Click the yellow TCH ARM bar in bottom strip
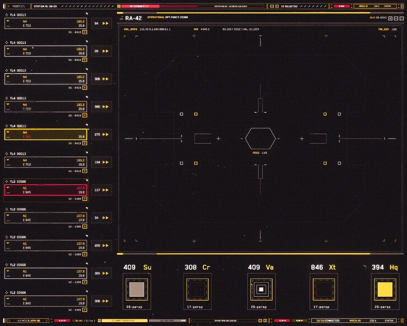 tap(125, 321)
